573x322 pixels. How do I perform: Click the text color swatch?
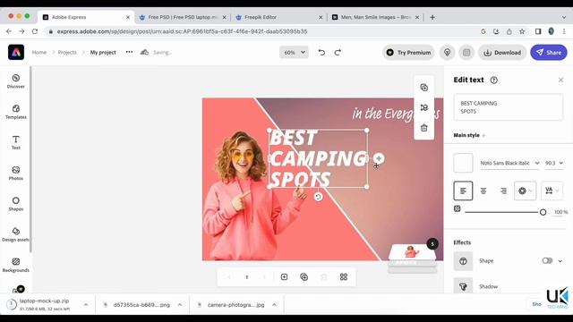(x=463, y=163)
